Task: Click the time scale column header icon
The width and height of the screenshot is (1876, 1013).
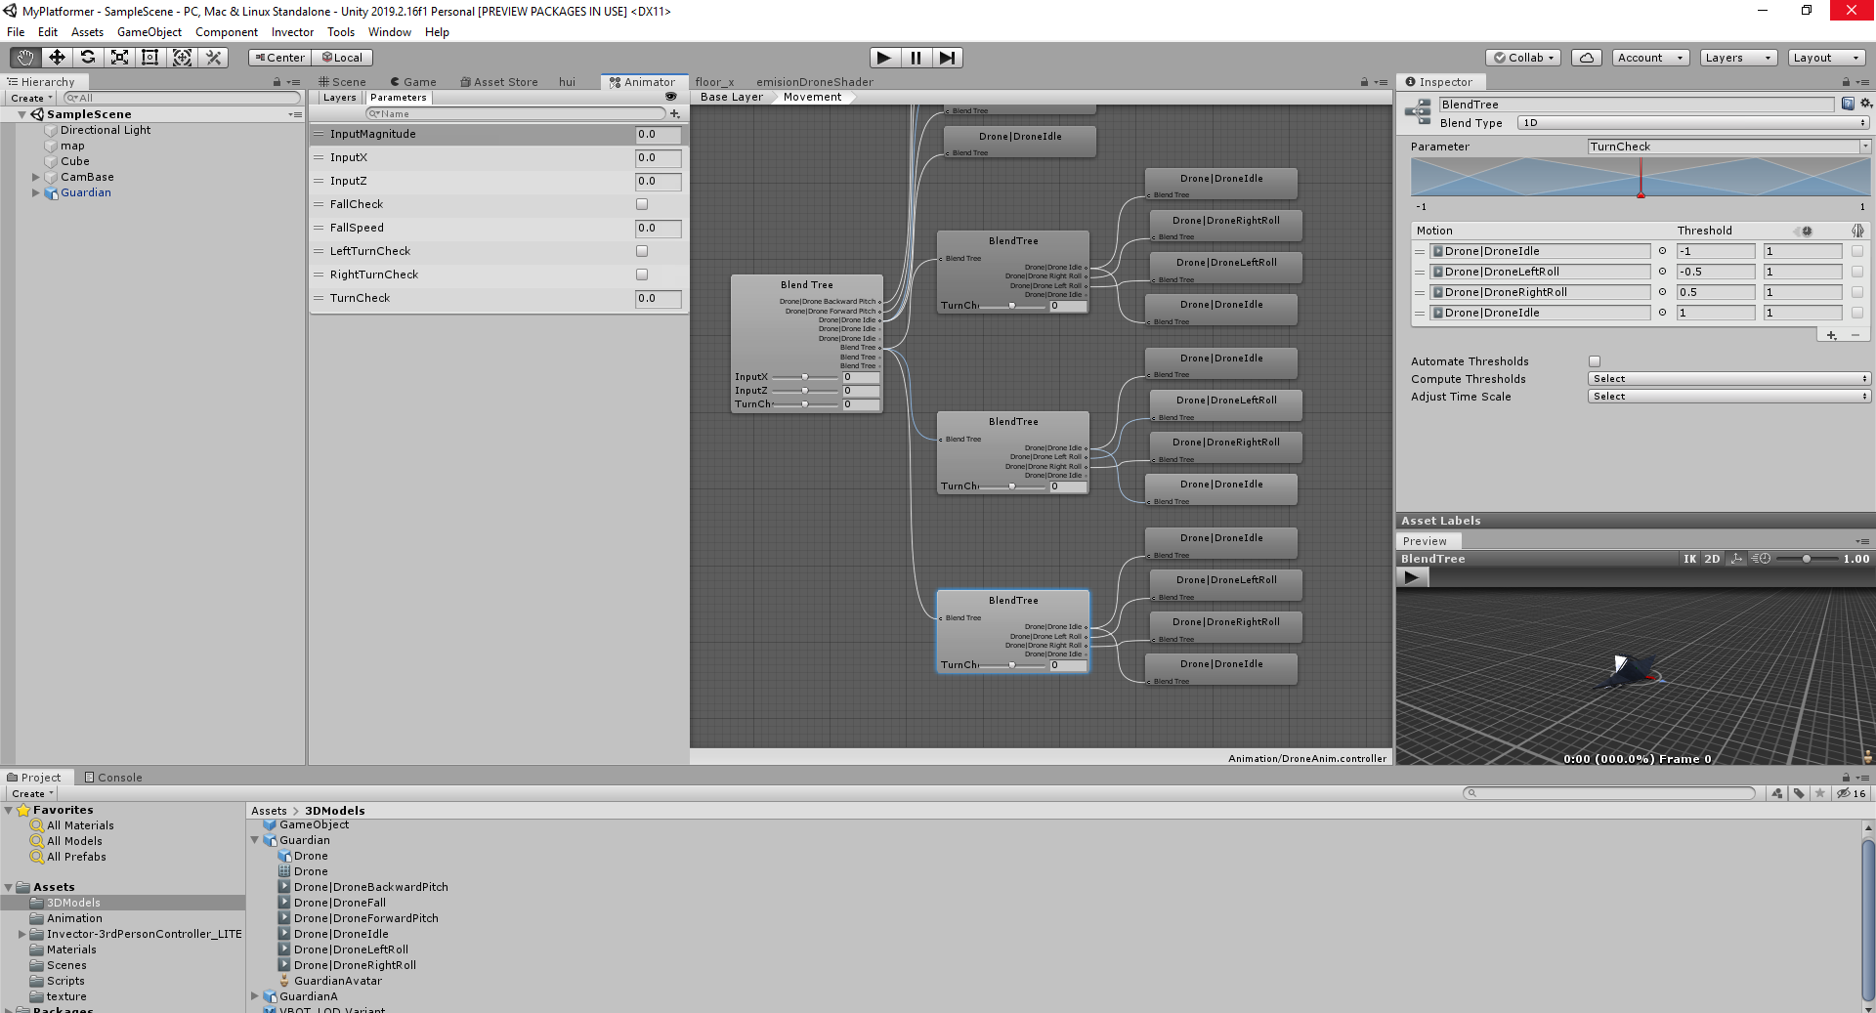Action: pyautogui.click(x=1807, y=231)
